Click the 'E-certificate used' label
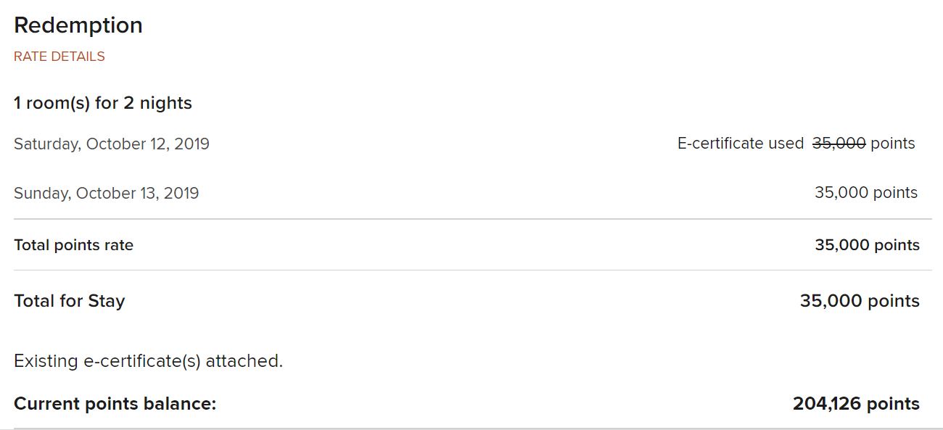 (741, 144)
